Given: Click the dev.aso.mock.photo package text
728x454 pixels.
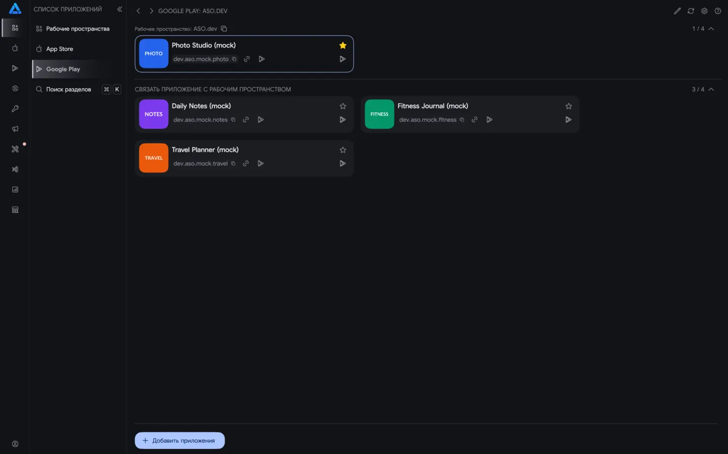Looking at the screenshot, I should point(201,59).
